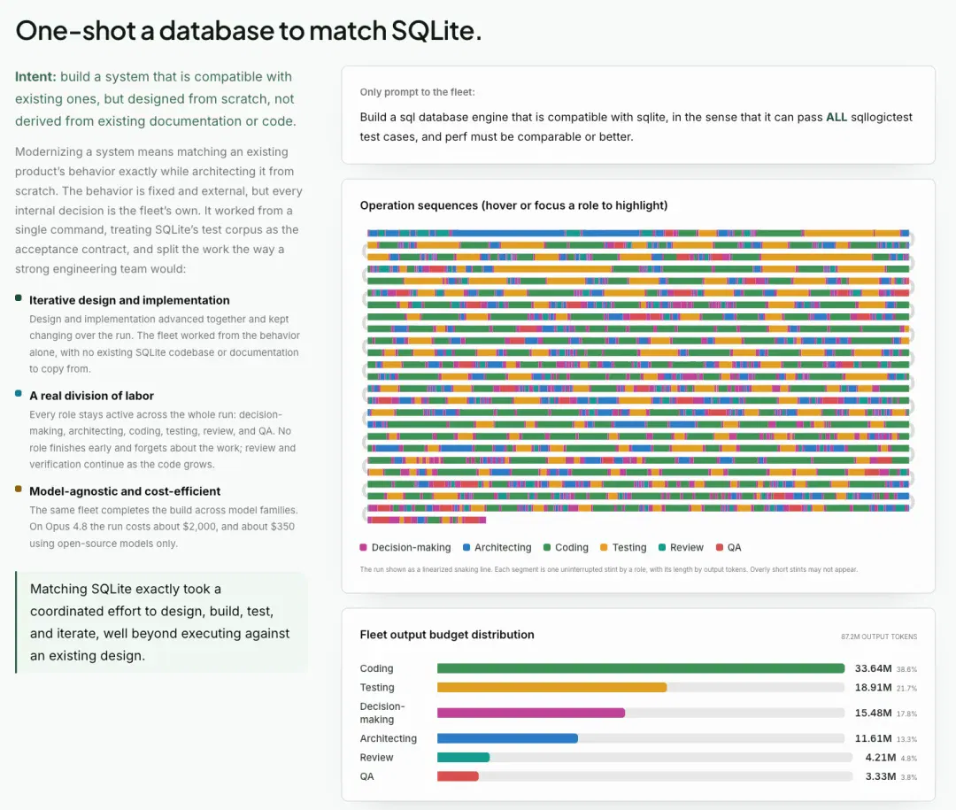The width and height of the screenshot is (956, 810).
Task: Highlight the Review role in legend
Action: click(681, 547)
